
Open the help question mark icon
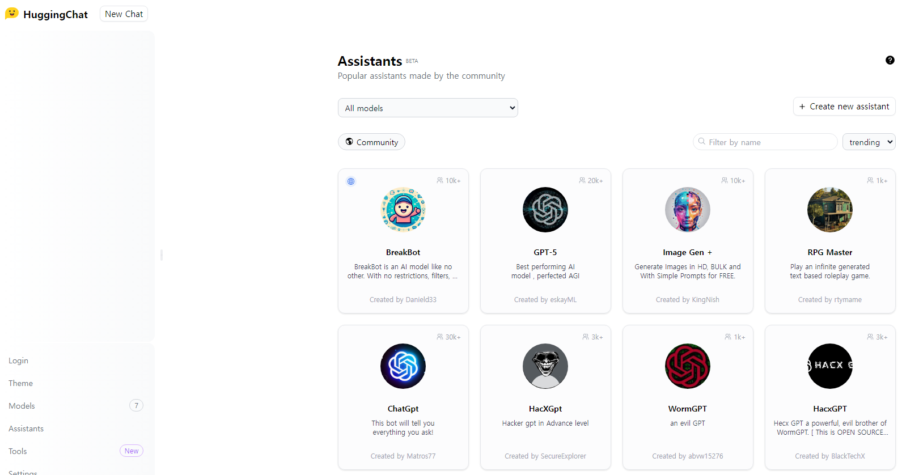point(890,60)
